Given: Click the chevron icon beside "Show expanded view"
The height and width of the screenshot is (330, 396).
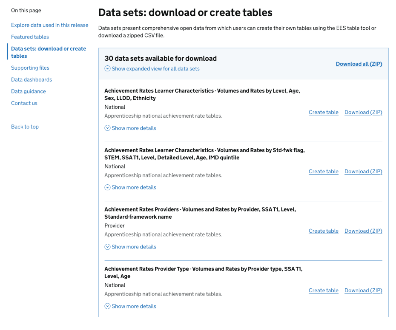Looking at the screenshot, I should [107, 68].
